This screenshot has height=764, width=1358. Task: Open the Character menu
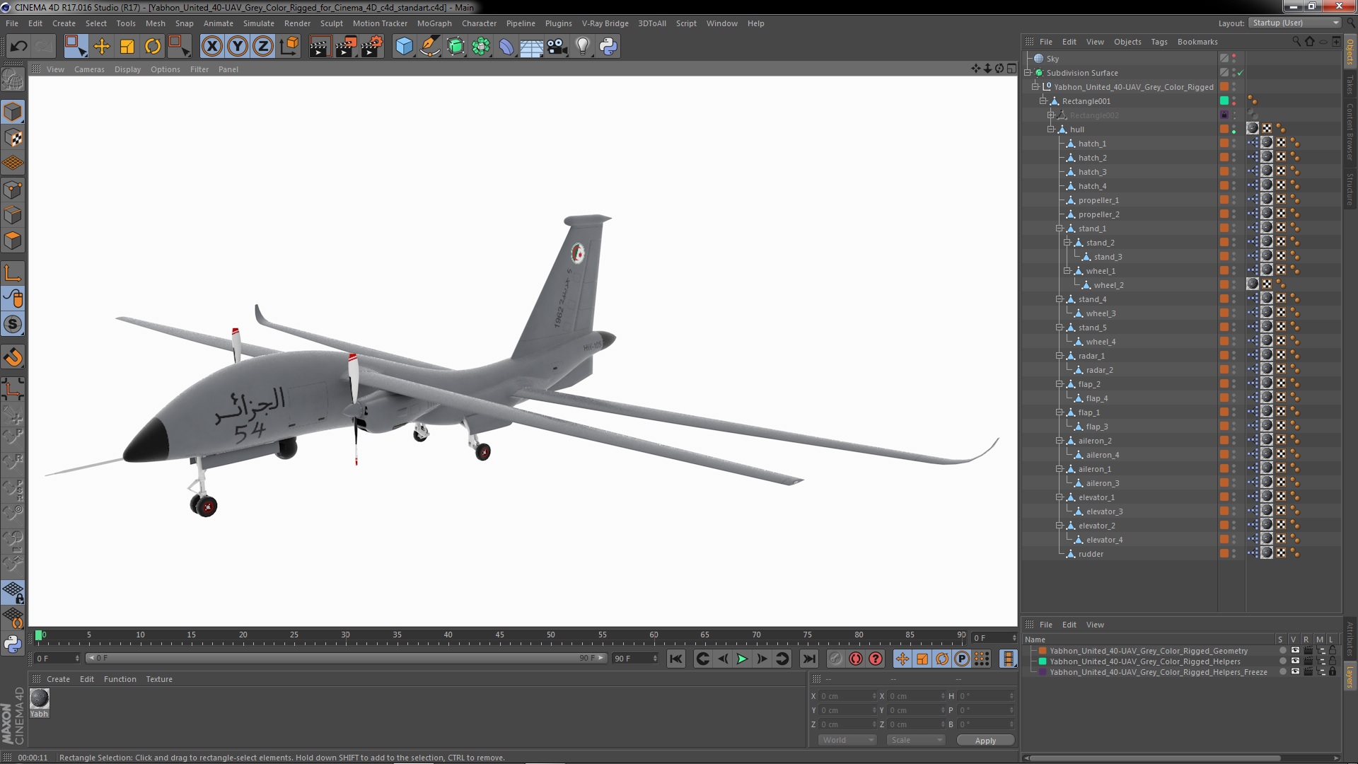(479, 23)
